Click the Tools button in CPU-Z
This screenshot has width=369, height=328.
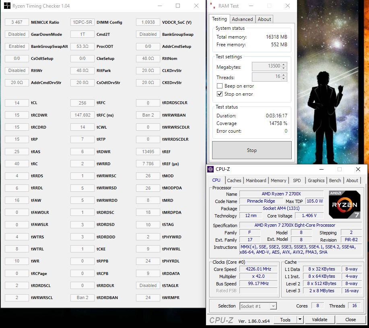coord(285,320)
